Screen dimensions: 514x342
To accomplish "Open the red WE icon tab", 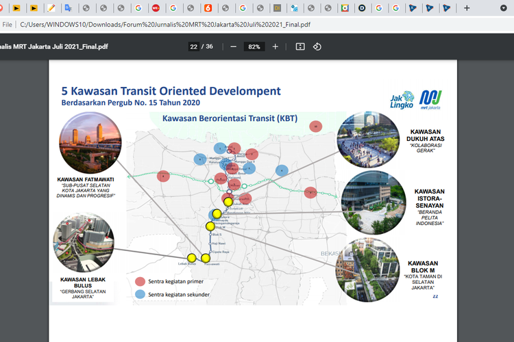I will pyautogui.click(x=156, y=8).
